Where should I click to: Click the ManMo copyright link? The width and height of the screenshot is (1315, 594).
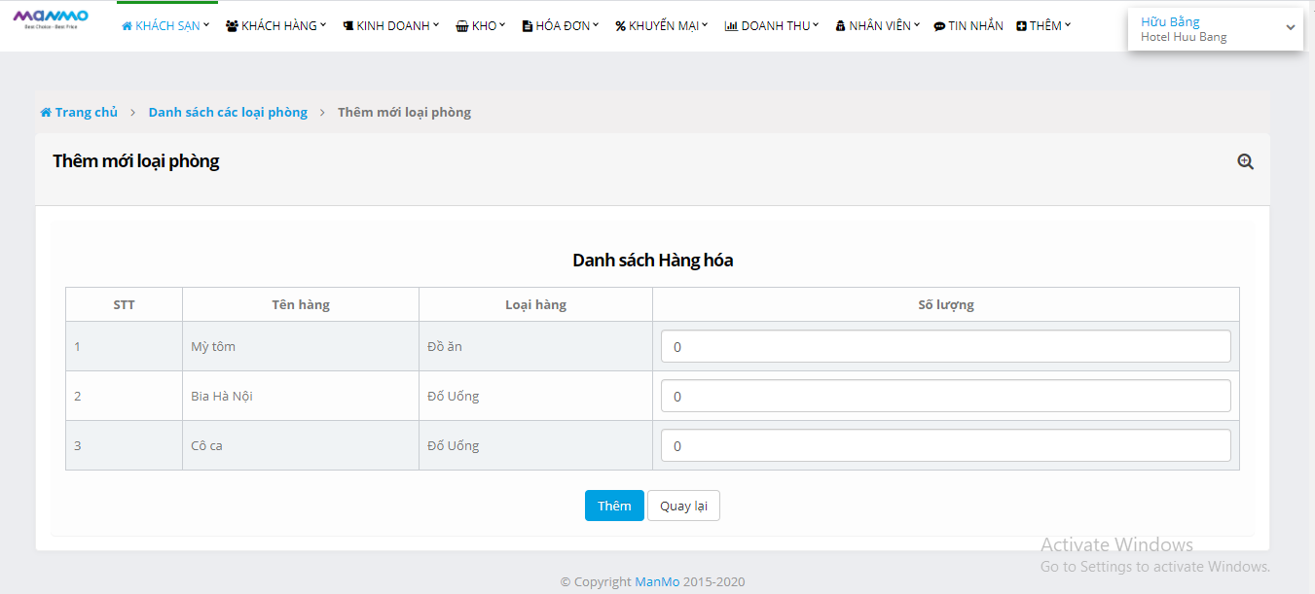[x=657, y=581]
